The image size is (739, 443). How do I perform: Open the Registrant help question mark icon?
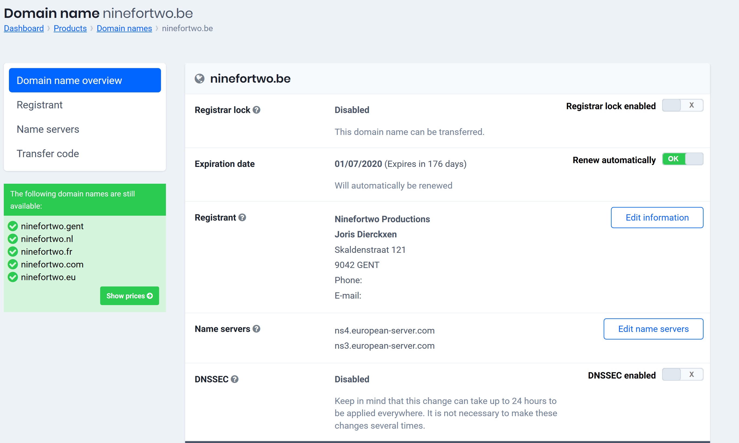242,217
